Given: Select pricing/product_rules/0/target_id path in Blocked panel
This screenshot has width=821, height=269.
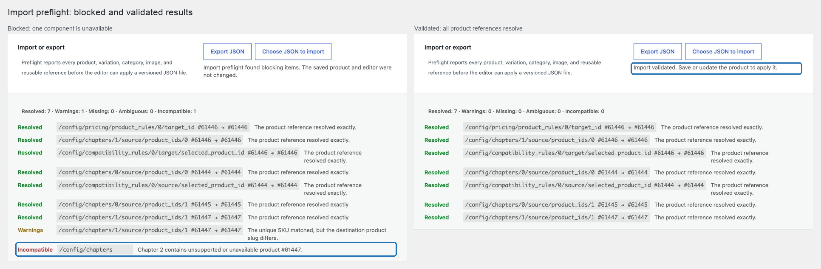Looking at the screenshot, I should coord(153,127).
